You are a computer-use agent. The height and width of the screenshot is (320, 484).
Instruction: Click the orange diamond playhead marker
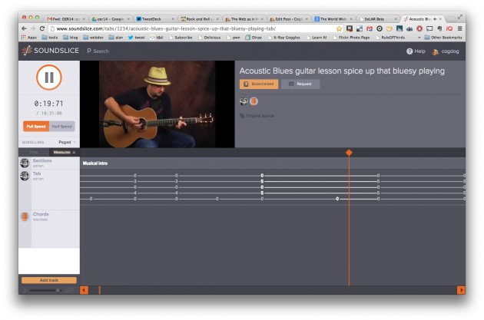point(349,152)
